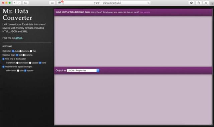Image resolution: width=214 pixels, height=127 pixels.
Task: Set header transform to downcase
Action: click(x=17, y=63)
